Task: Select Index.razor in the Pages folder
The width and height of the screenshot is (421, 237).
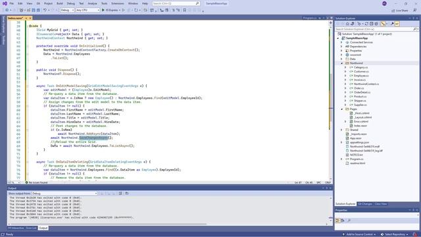Action: click(x=360, y=126)
